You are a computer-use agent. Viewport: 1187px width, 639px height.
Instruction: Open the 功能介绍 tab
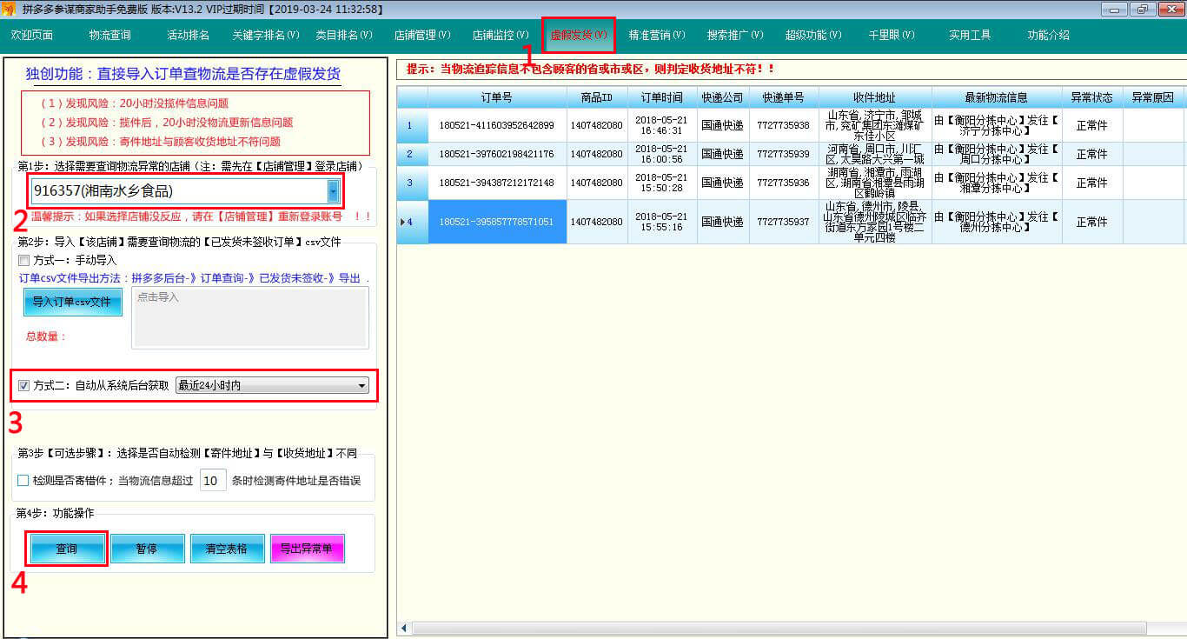pos(1048,36)
